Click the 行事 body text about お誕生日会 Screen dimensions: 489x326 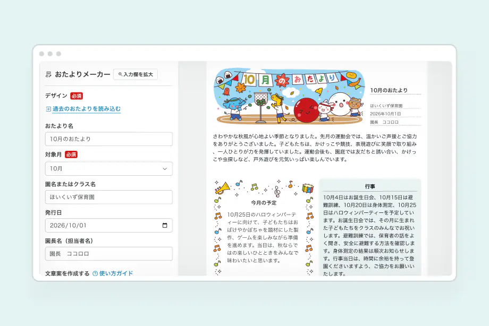pos(369,236)
